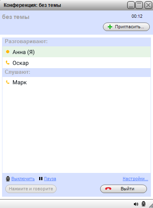The image size is (153, 208).
Task: Select participant Анна (Я) in the list
Action: (x=76, y=52)
